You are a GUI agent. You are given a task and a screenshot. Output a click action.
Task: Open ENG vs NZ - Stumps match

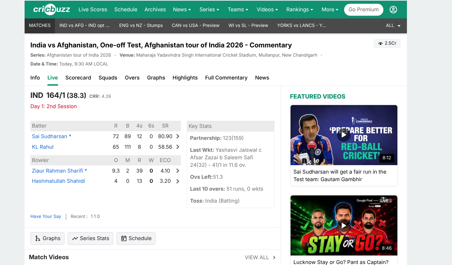141,26
